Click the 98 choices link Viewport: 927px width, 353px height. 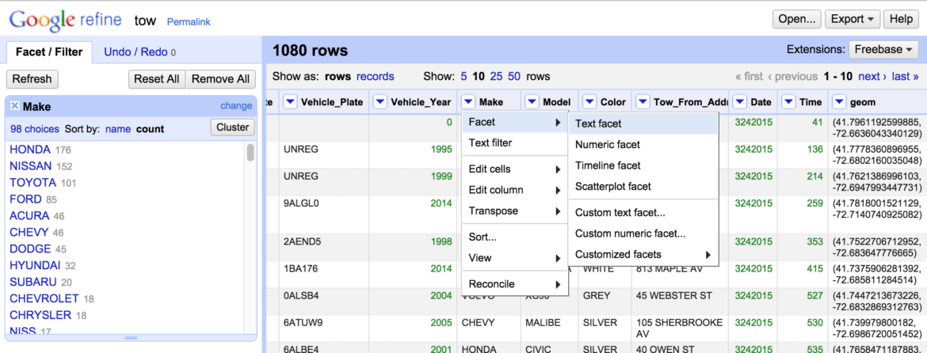tap(34, 129)
